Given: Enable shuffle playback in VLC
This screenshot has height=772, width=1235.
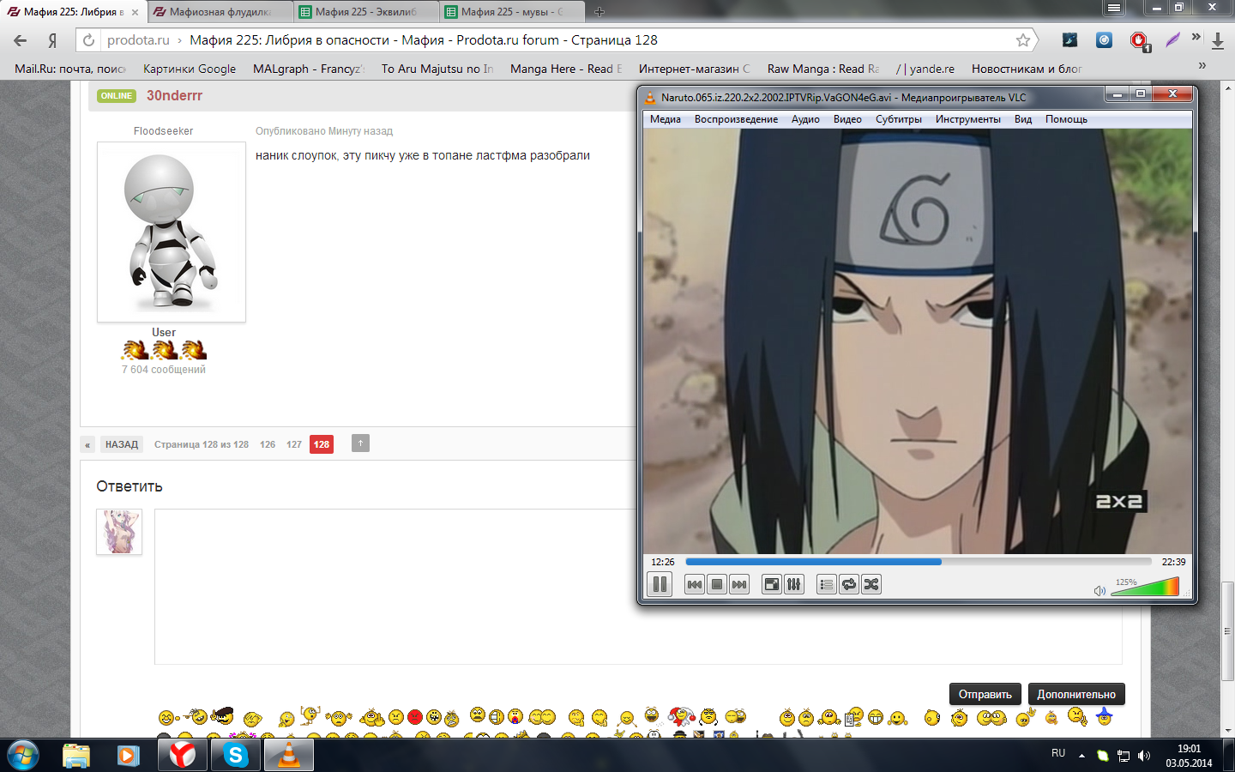Looking at the screenshot, I should [871, 585].
